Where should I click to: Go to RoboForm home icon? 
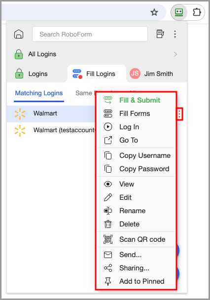point(19,34)
